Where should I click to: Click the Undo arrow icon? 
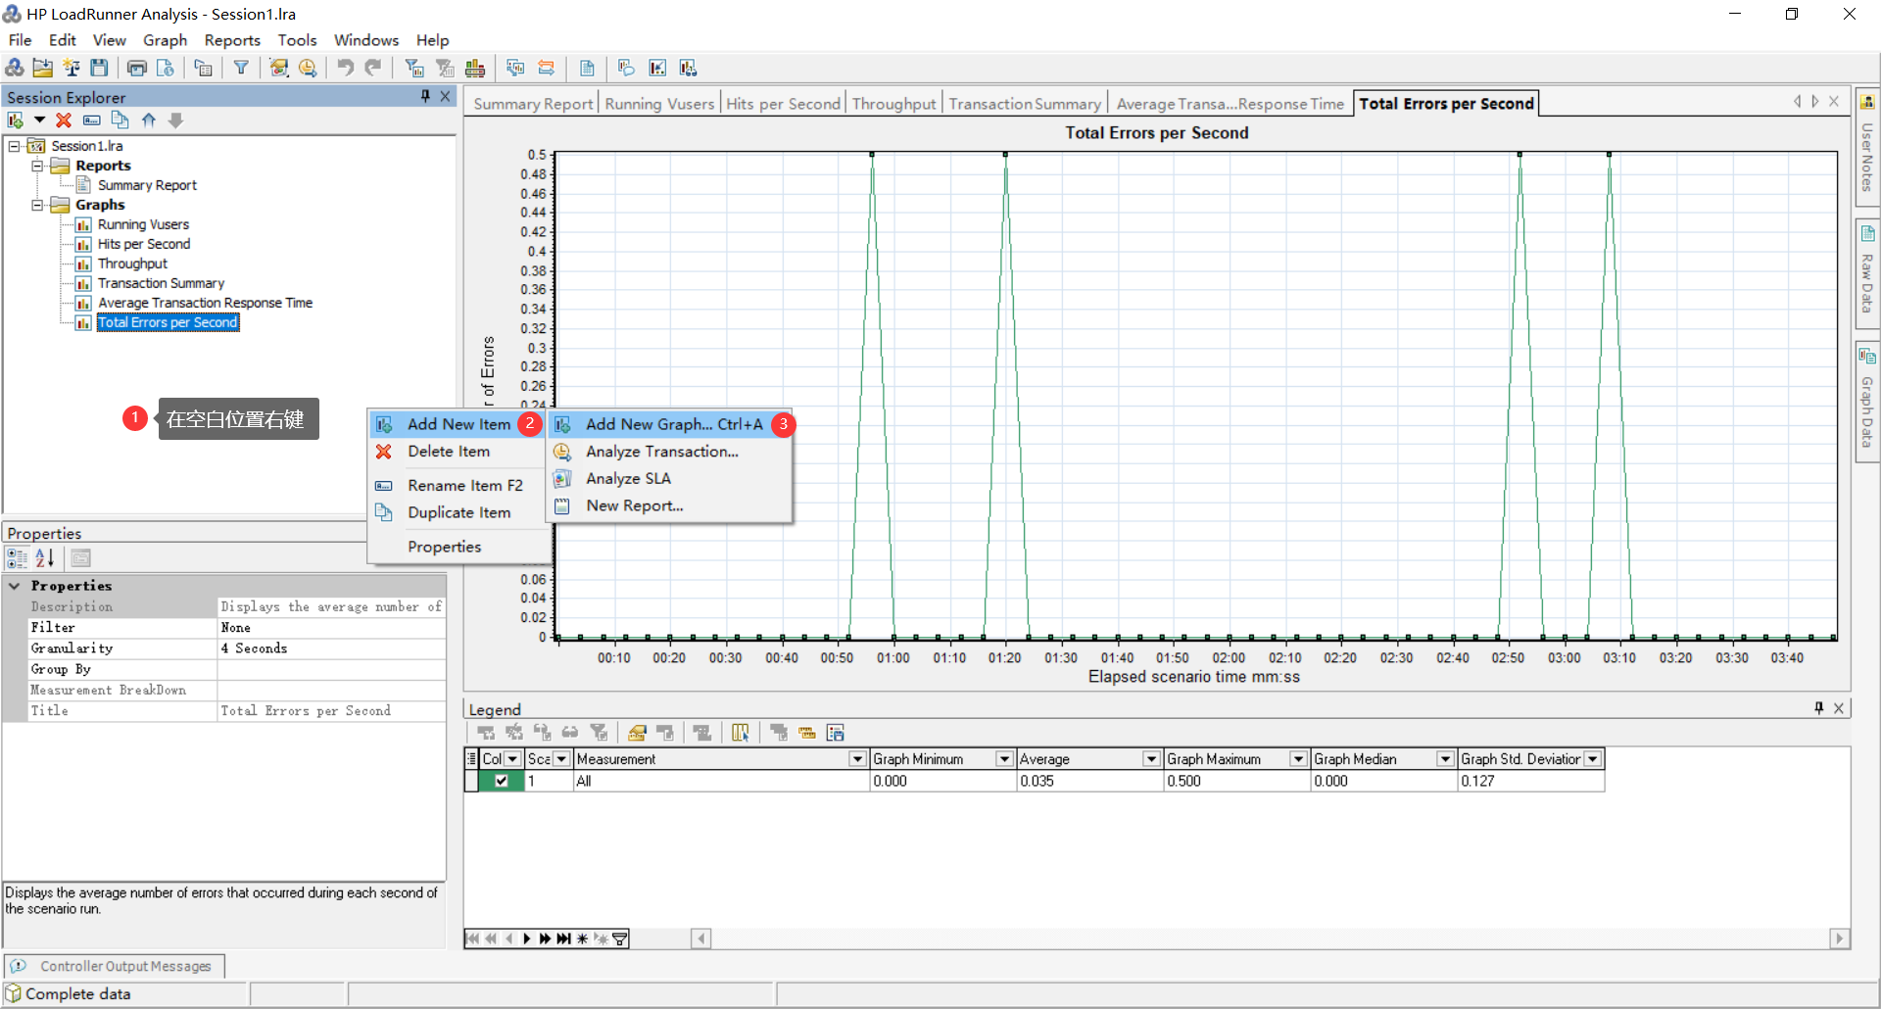point(345,68)
